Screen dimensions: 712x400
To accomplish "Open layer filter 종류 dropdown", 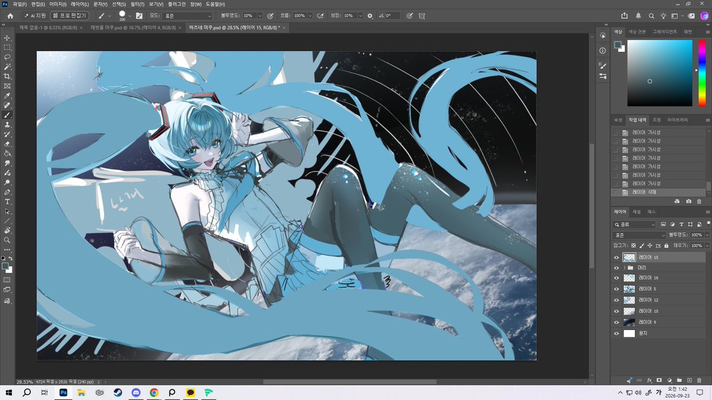I will click(634, 225).
